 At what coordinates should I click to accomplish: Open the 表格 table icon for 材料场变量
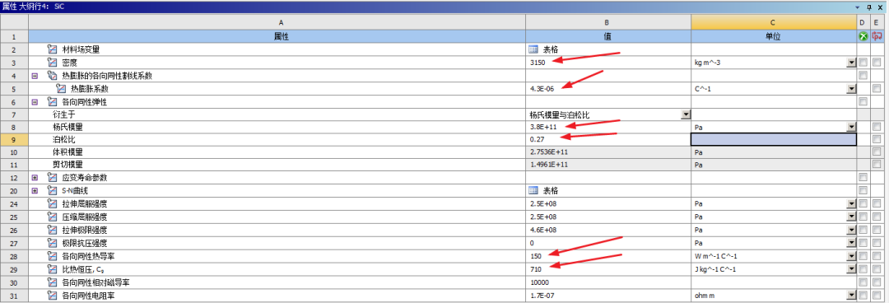click(x=533, y=49)
